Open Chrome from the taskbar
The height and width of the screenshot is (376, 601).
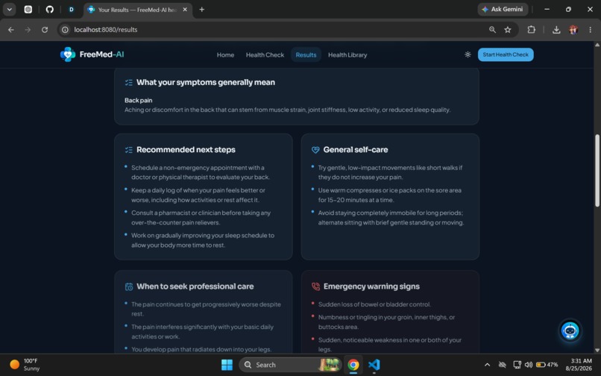click(x=353, y=365)
